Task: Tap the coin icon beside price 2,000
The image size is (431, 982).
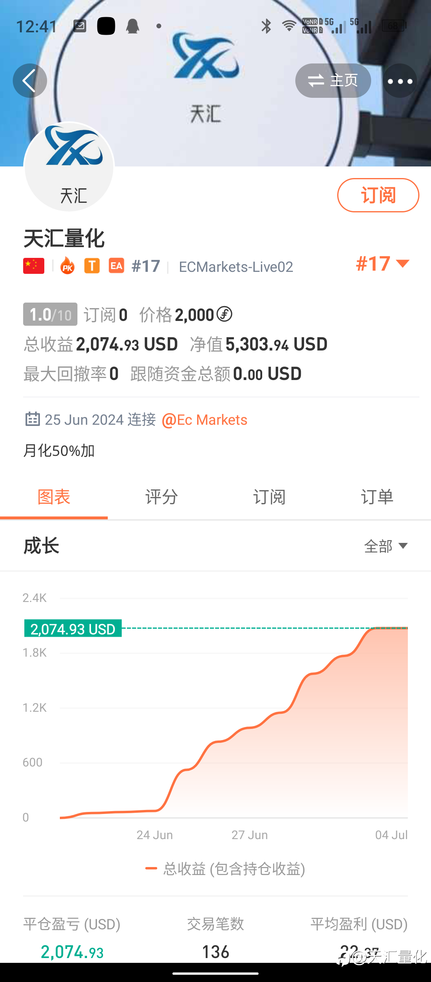Action: point(224,315)
